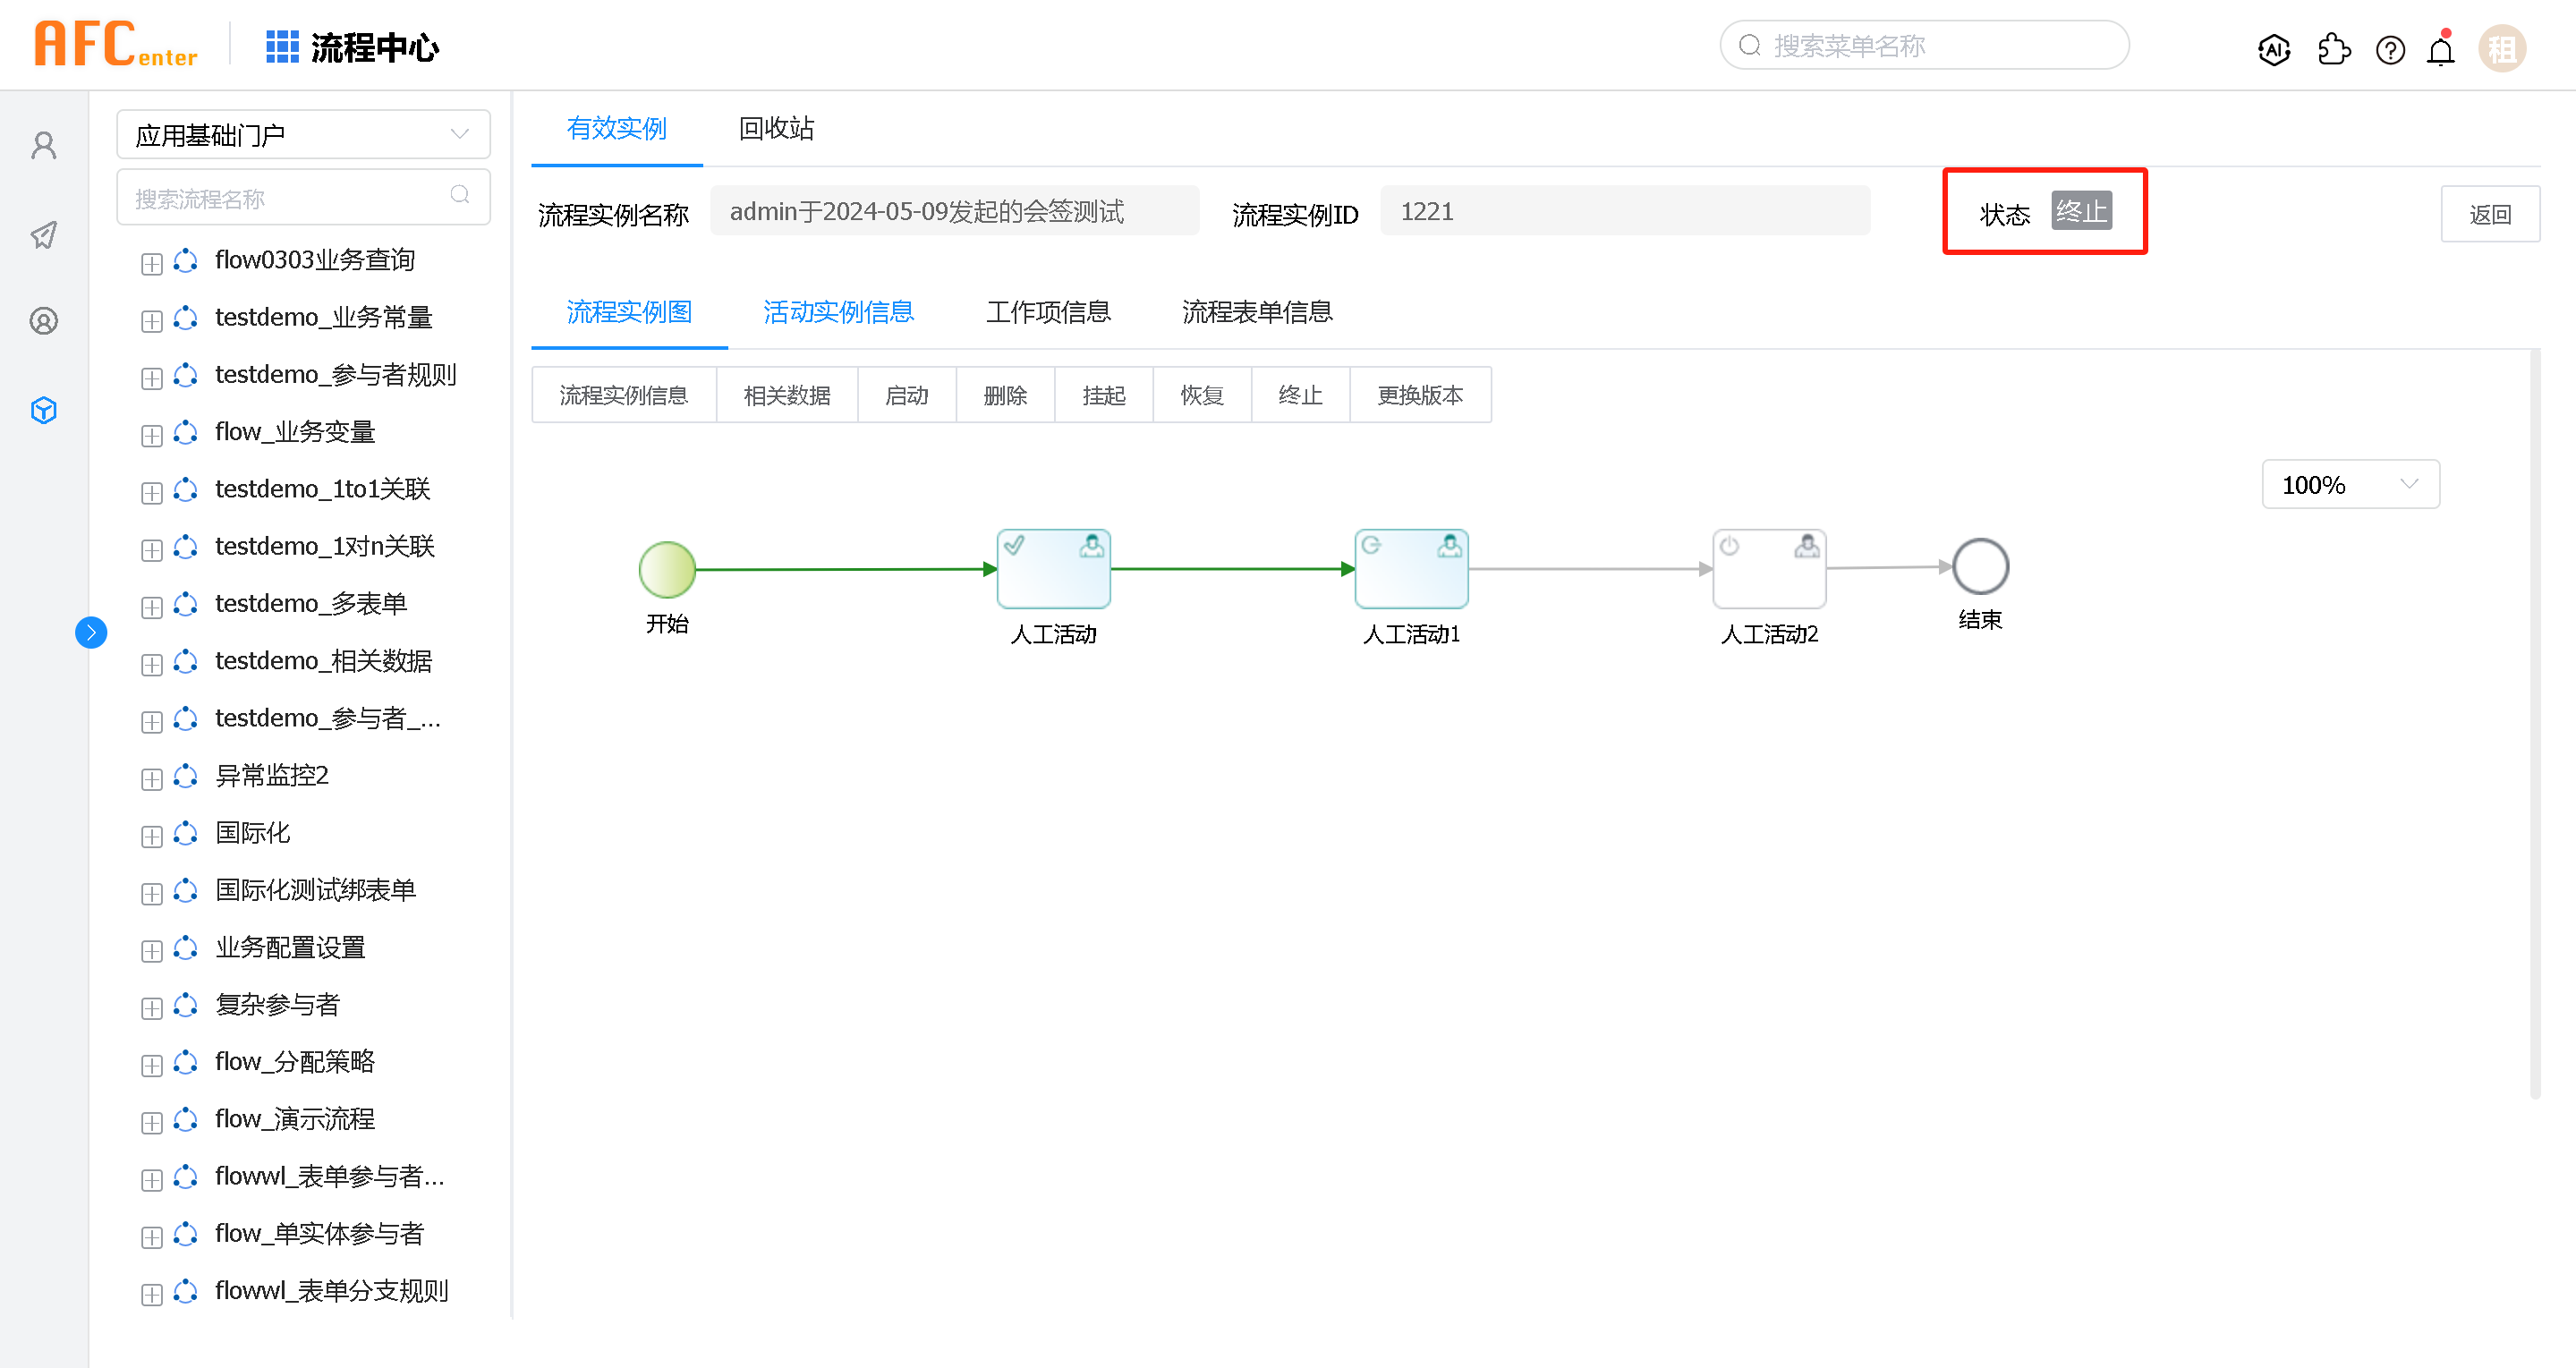Click the 搜索流程名称 search field
Screen dimensions: 2576x1368
290,198
